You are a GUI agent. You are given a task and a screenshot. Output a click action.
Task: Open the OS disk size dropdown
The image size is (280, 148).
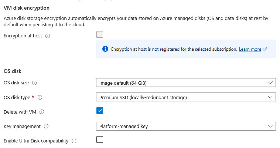click(x=186, y=83)
